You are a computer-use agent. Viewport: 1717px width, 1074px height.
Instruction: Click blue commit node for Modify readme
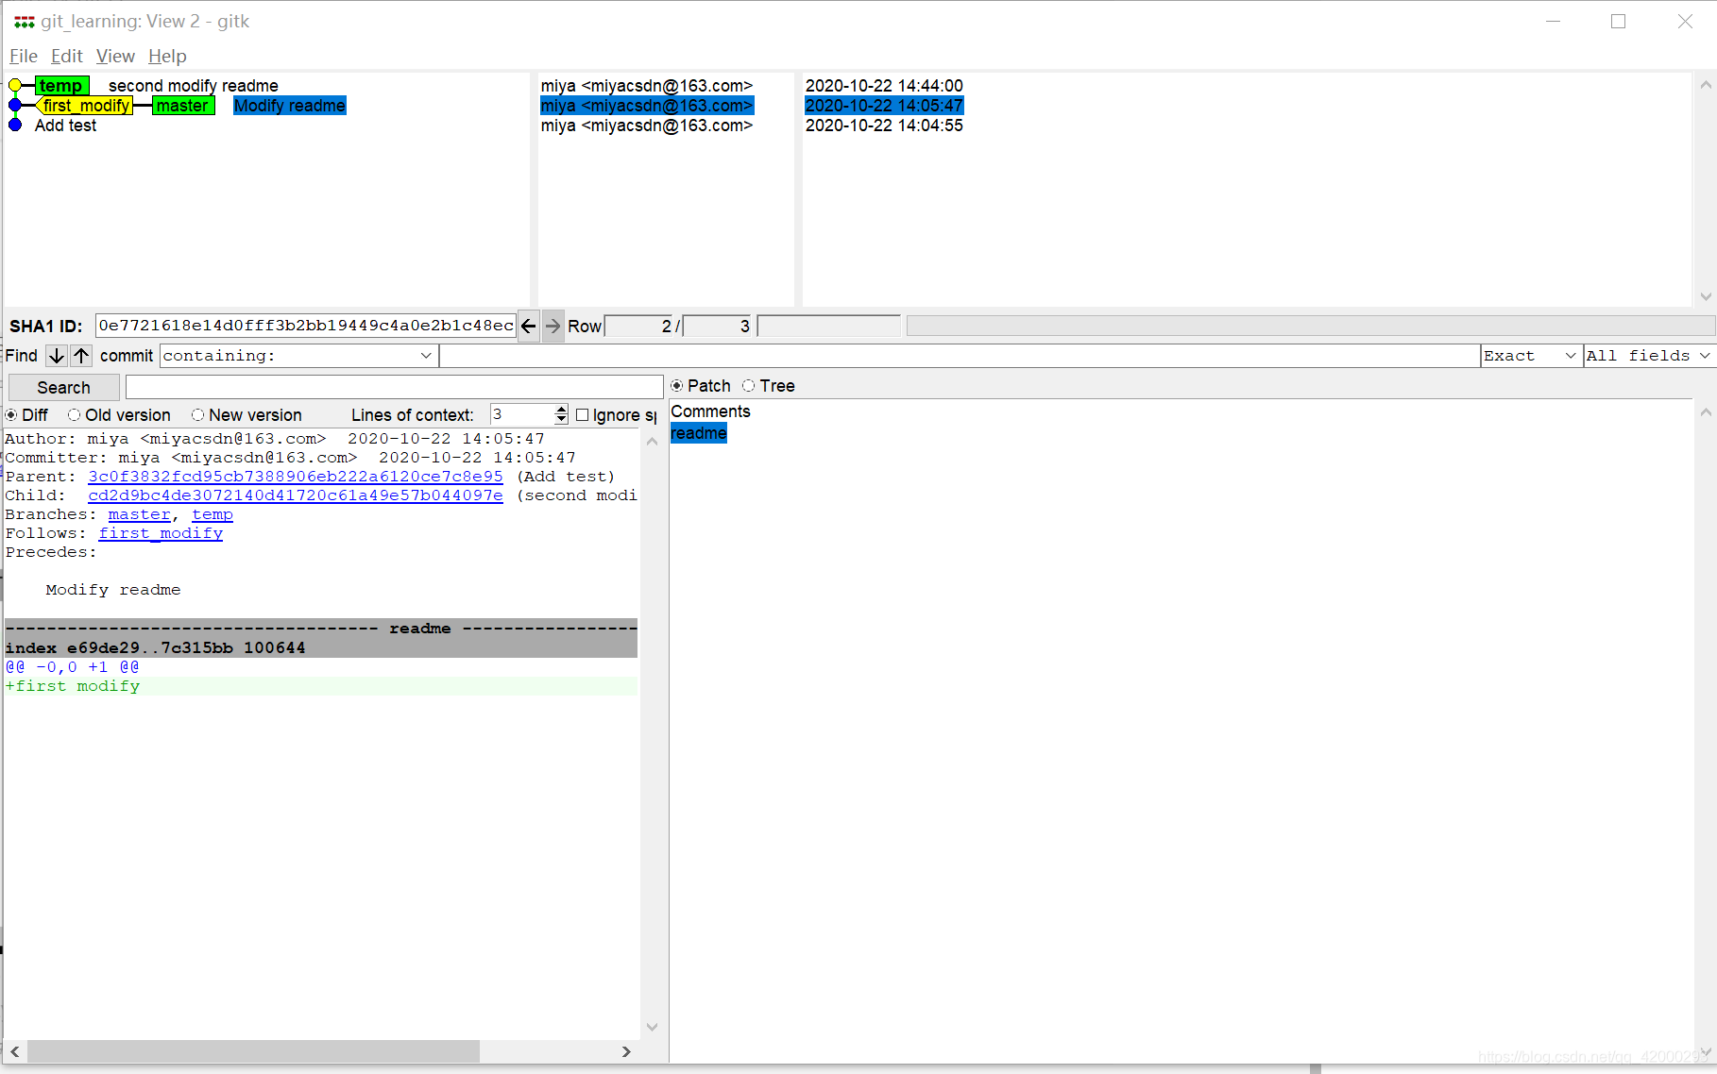point(15,105)
